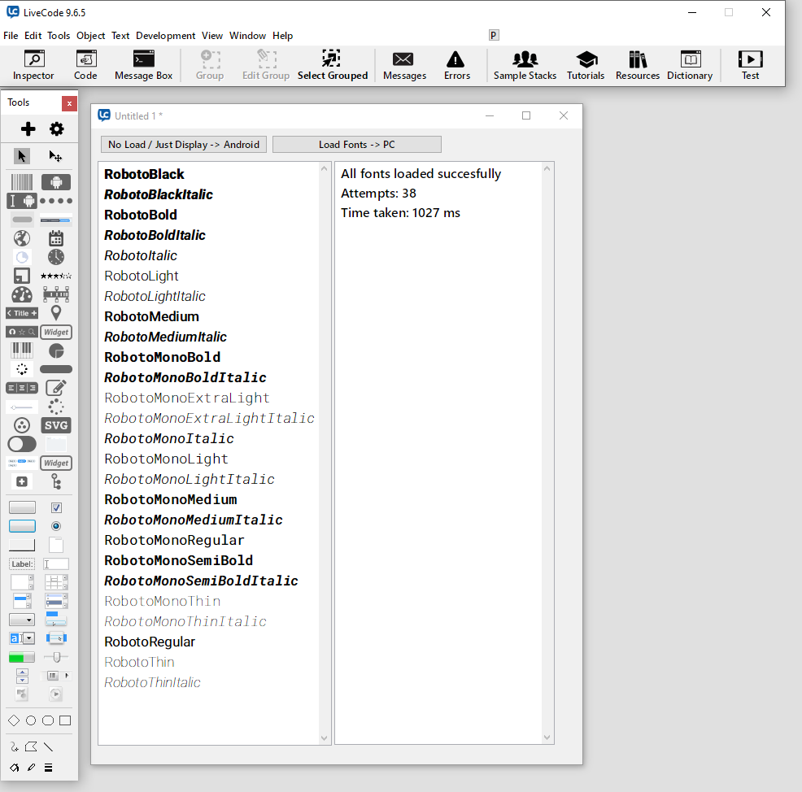This screenshot has width=802, height=792.
Task: Choose the SVG icon widget
Action: click(56, 425)
